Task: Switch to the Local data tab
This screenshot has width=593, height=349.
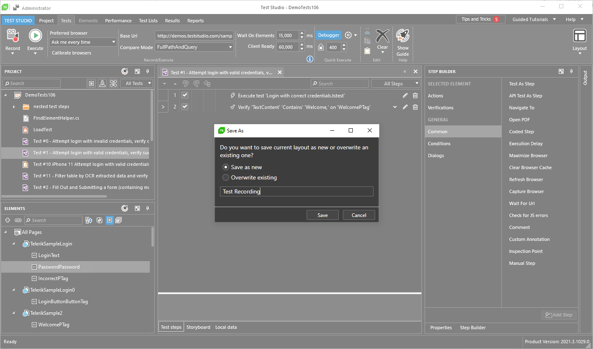Action: click(226, 327)
